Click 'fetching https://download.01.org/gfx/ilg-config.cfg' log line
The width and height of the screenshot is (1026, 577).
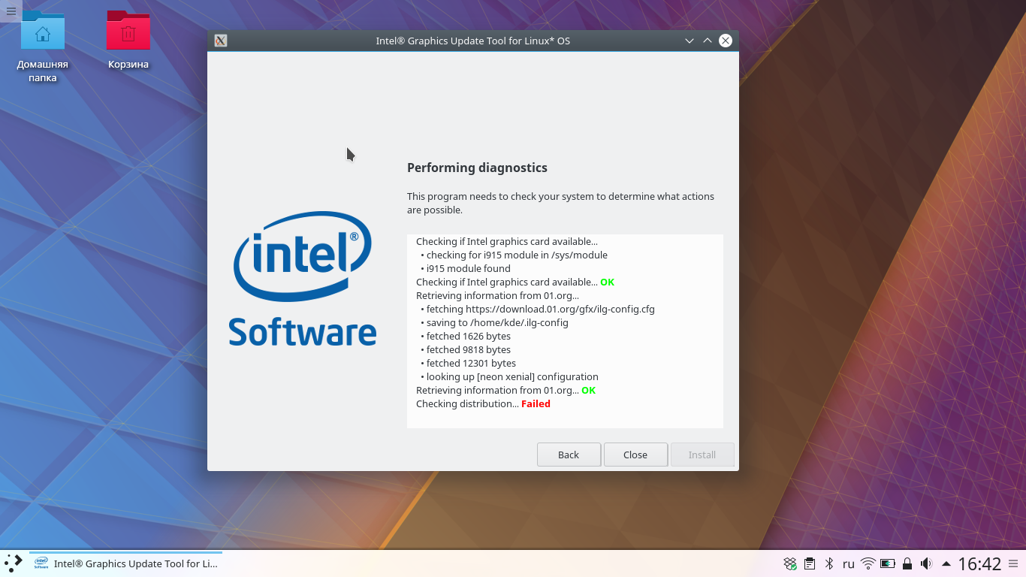click(540, 309)
